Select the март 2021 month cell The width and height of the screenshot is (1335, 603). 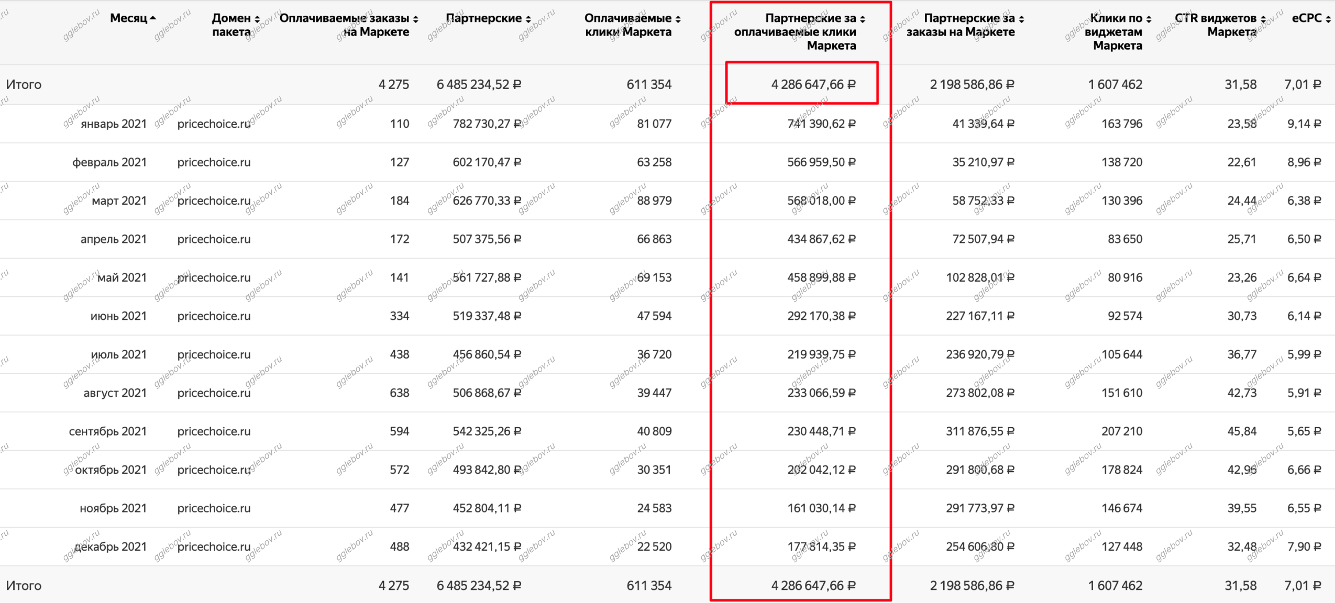click(x=119, y=201)
